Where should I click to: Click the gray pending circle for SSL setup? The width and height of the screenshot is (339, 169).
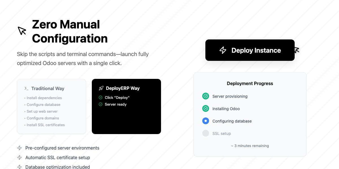pos(206,133)
